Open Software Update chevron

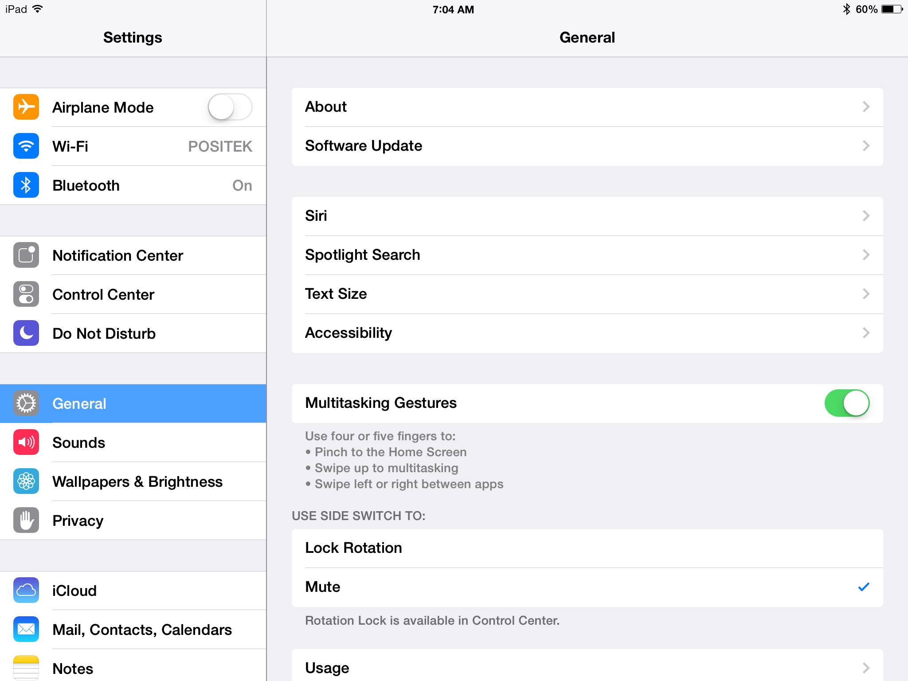[x=866, y=146]
